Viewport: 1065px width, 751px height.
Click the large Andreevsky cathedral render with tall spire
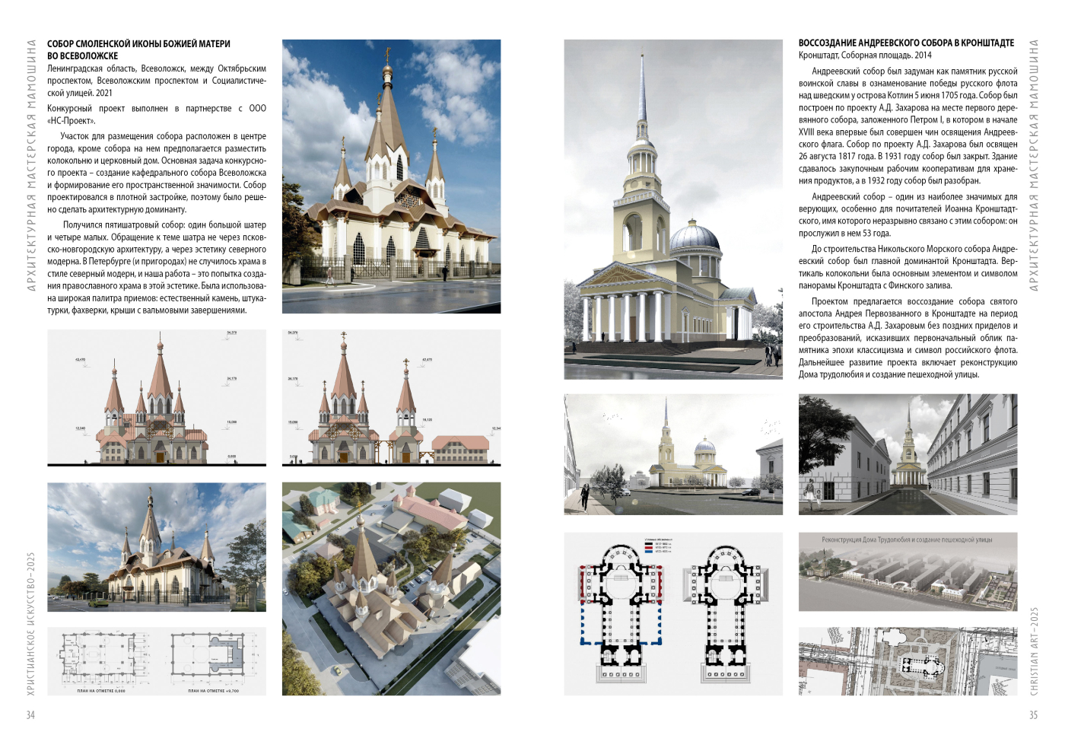pos(673,209)
